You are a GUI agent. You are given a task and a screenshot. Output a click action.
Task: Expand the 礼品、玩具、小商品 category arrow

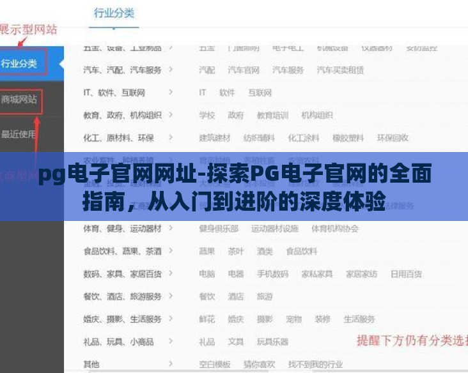coord(171,342)
